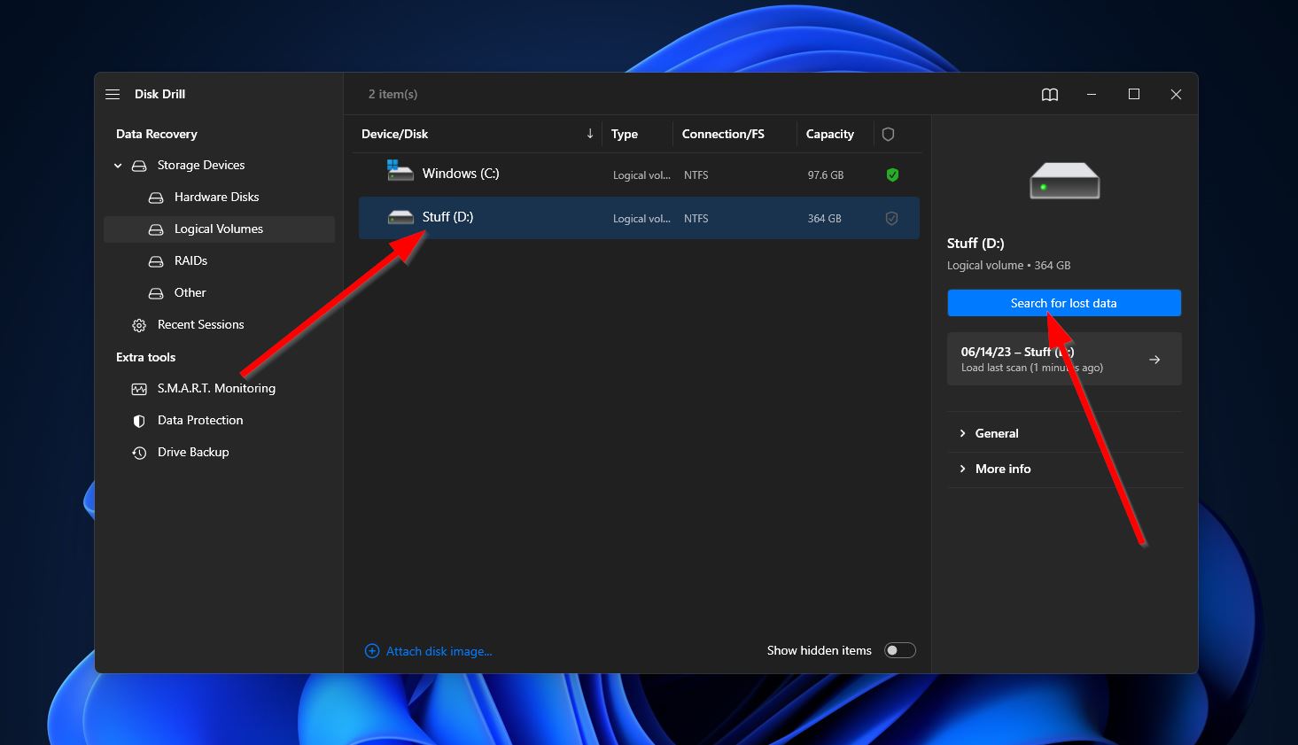Open Recent Sessions

[x=201, y=324]
